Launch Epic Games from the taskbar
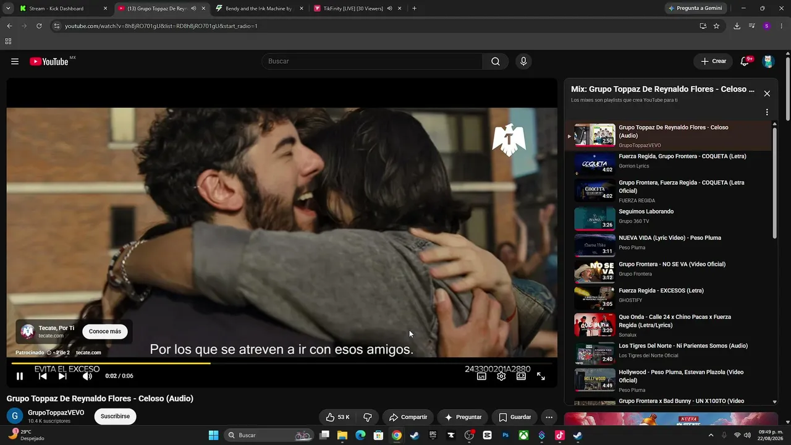 tap(433, 435)
